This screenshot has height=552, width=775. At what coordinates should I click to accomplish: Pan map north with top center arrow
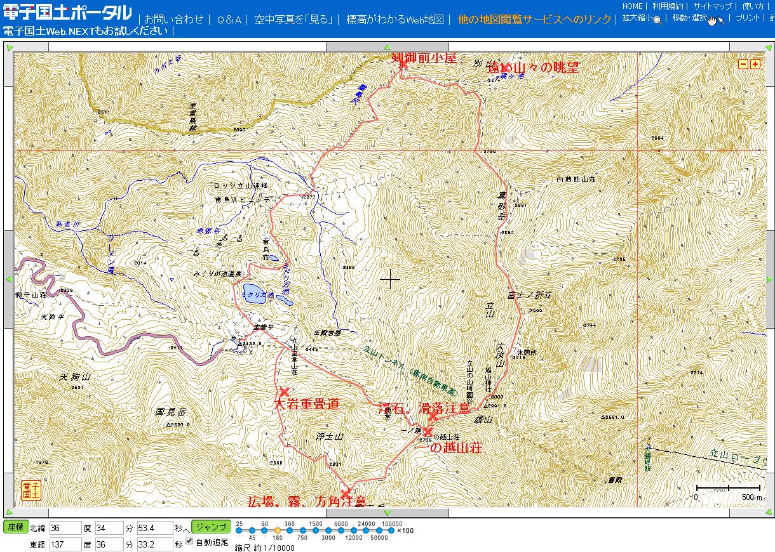(387, 47)
